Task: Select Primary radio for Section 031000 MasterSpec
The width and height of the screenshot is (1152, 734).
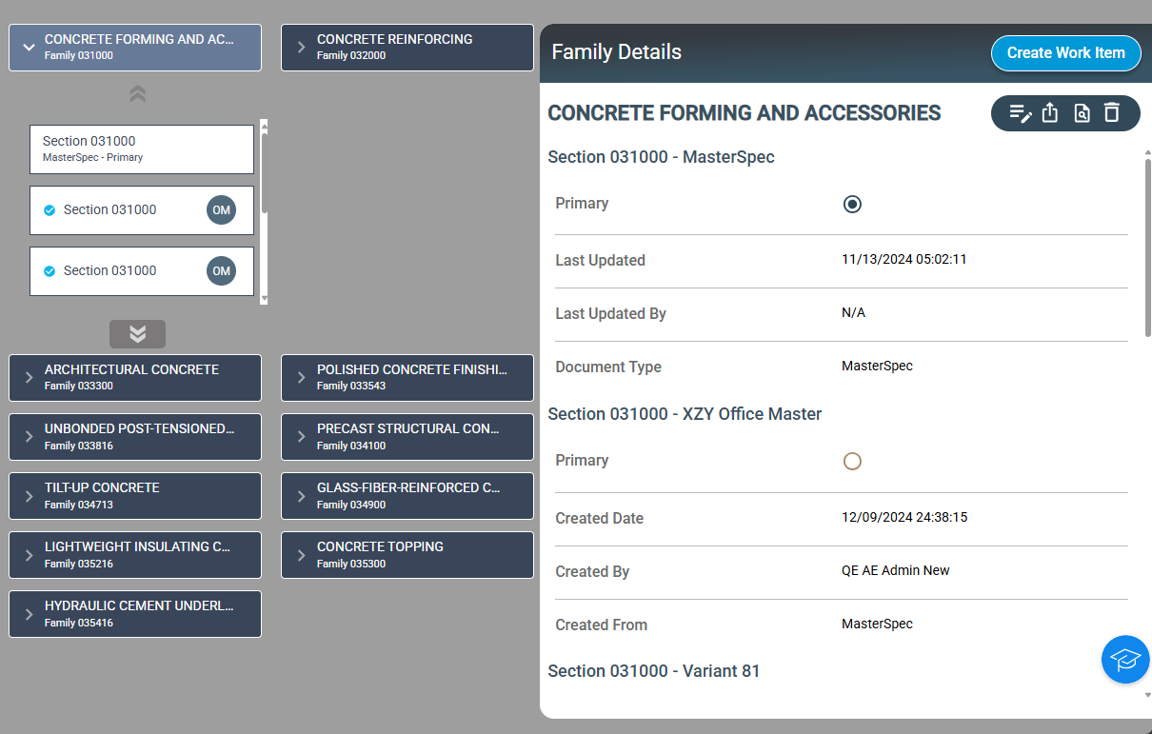Action: point(852,204)
